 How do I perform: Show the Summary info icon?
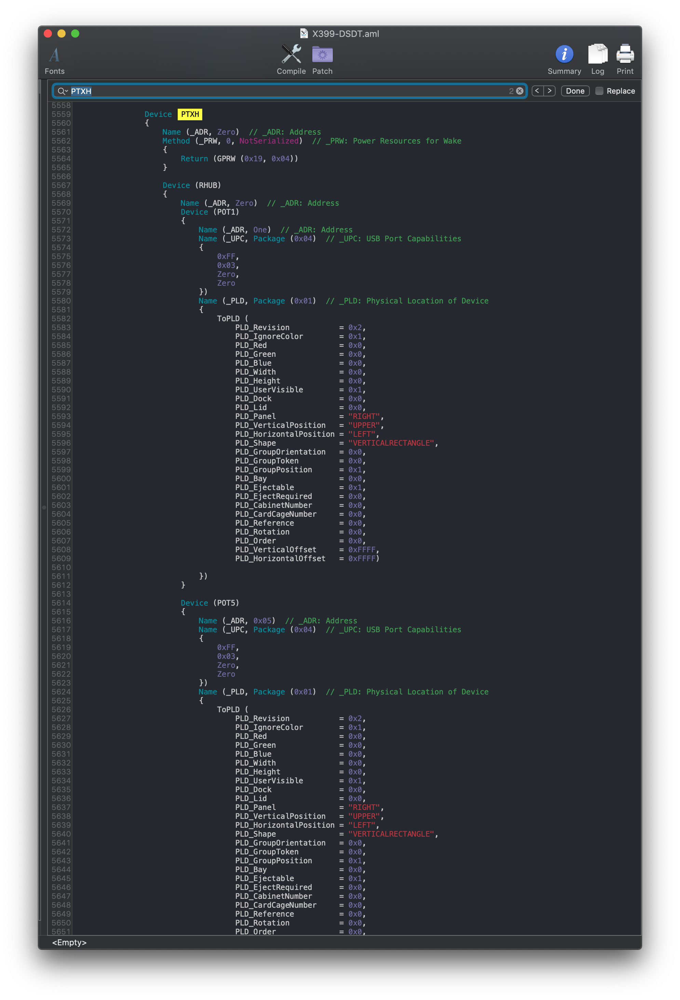tap(564, 54)
